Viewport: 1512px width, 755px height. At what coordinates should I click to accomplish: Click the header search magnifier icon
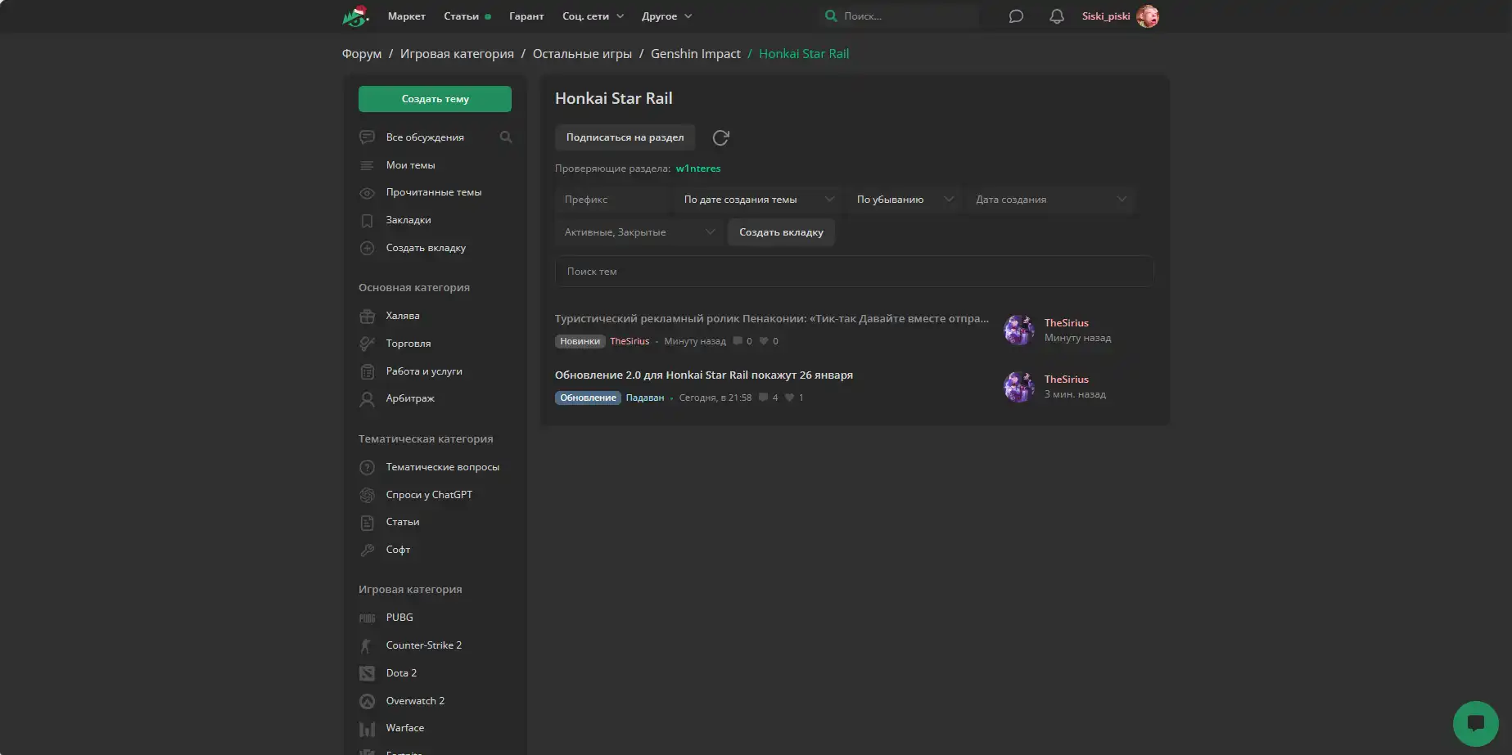point(831,16)
